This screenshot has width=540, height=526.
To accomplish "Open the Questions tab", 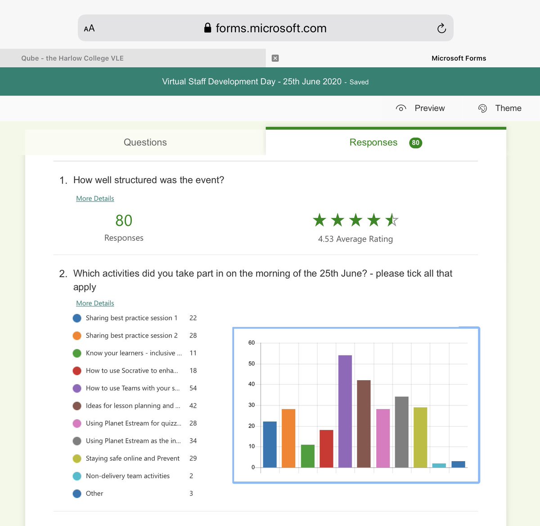I will pos(145,142).
